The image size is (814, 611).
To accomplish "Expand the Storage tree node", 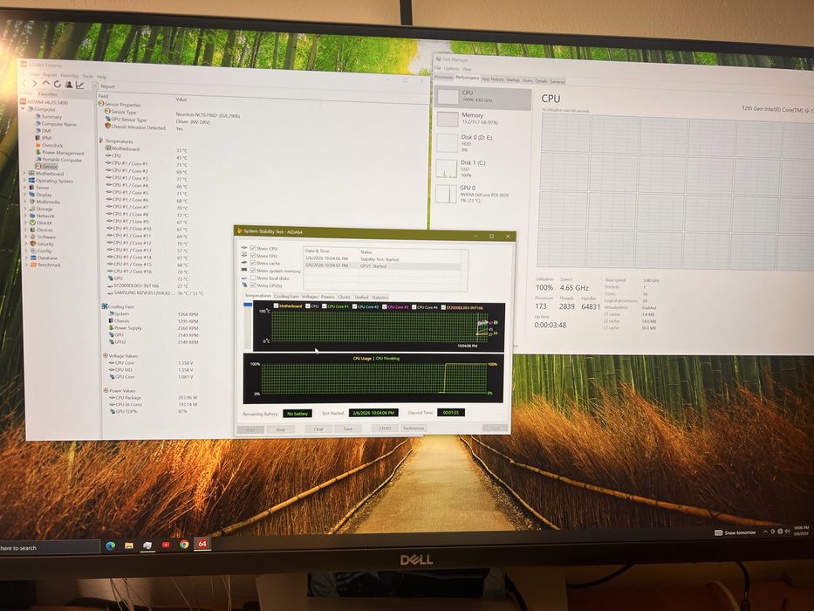I will coord(25,209).
